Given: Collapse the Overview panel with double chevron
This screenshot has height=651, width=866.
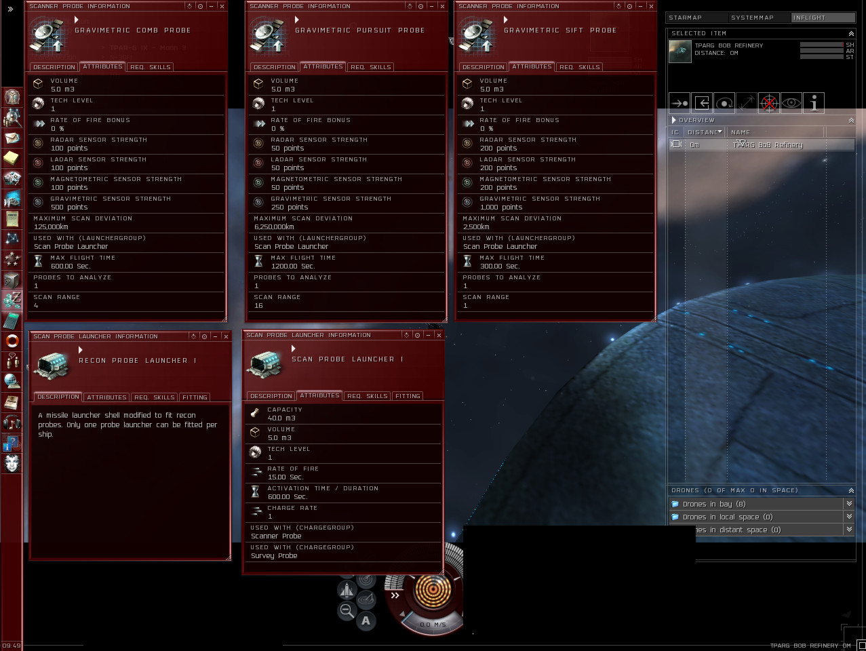Looking at the screenshot, I should tap(851, 120).
